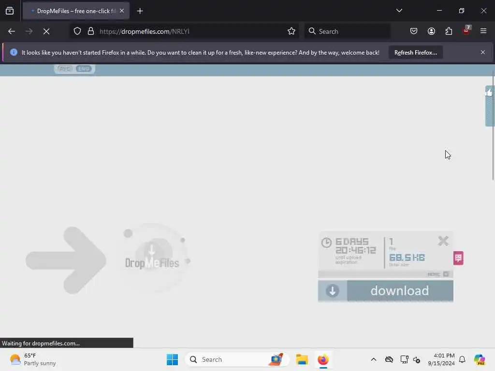Open the uBlock Origin extension
495x371 pixels.
tap(466, 30)
